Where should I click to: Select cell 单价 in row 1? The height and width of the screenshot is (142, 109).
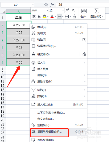[x=19, y=17]
